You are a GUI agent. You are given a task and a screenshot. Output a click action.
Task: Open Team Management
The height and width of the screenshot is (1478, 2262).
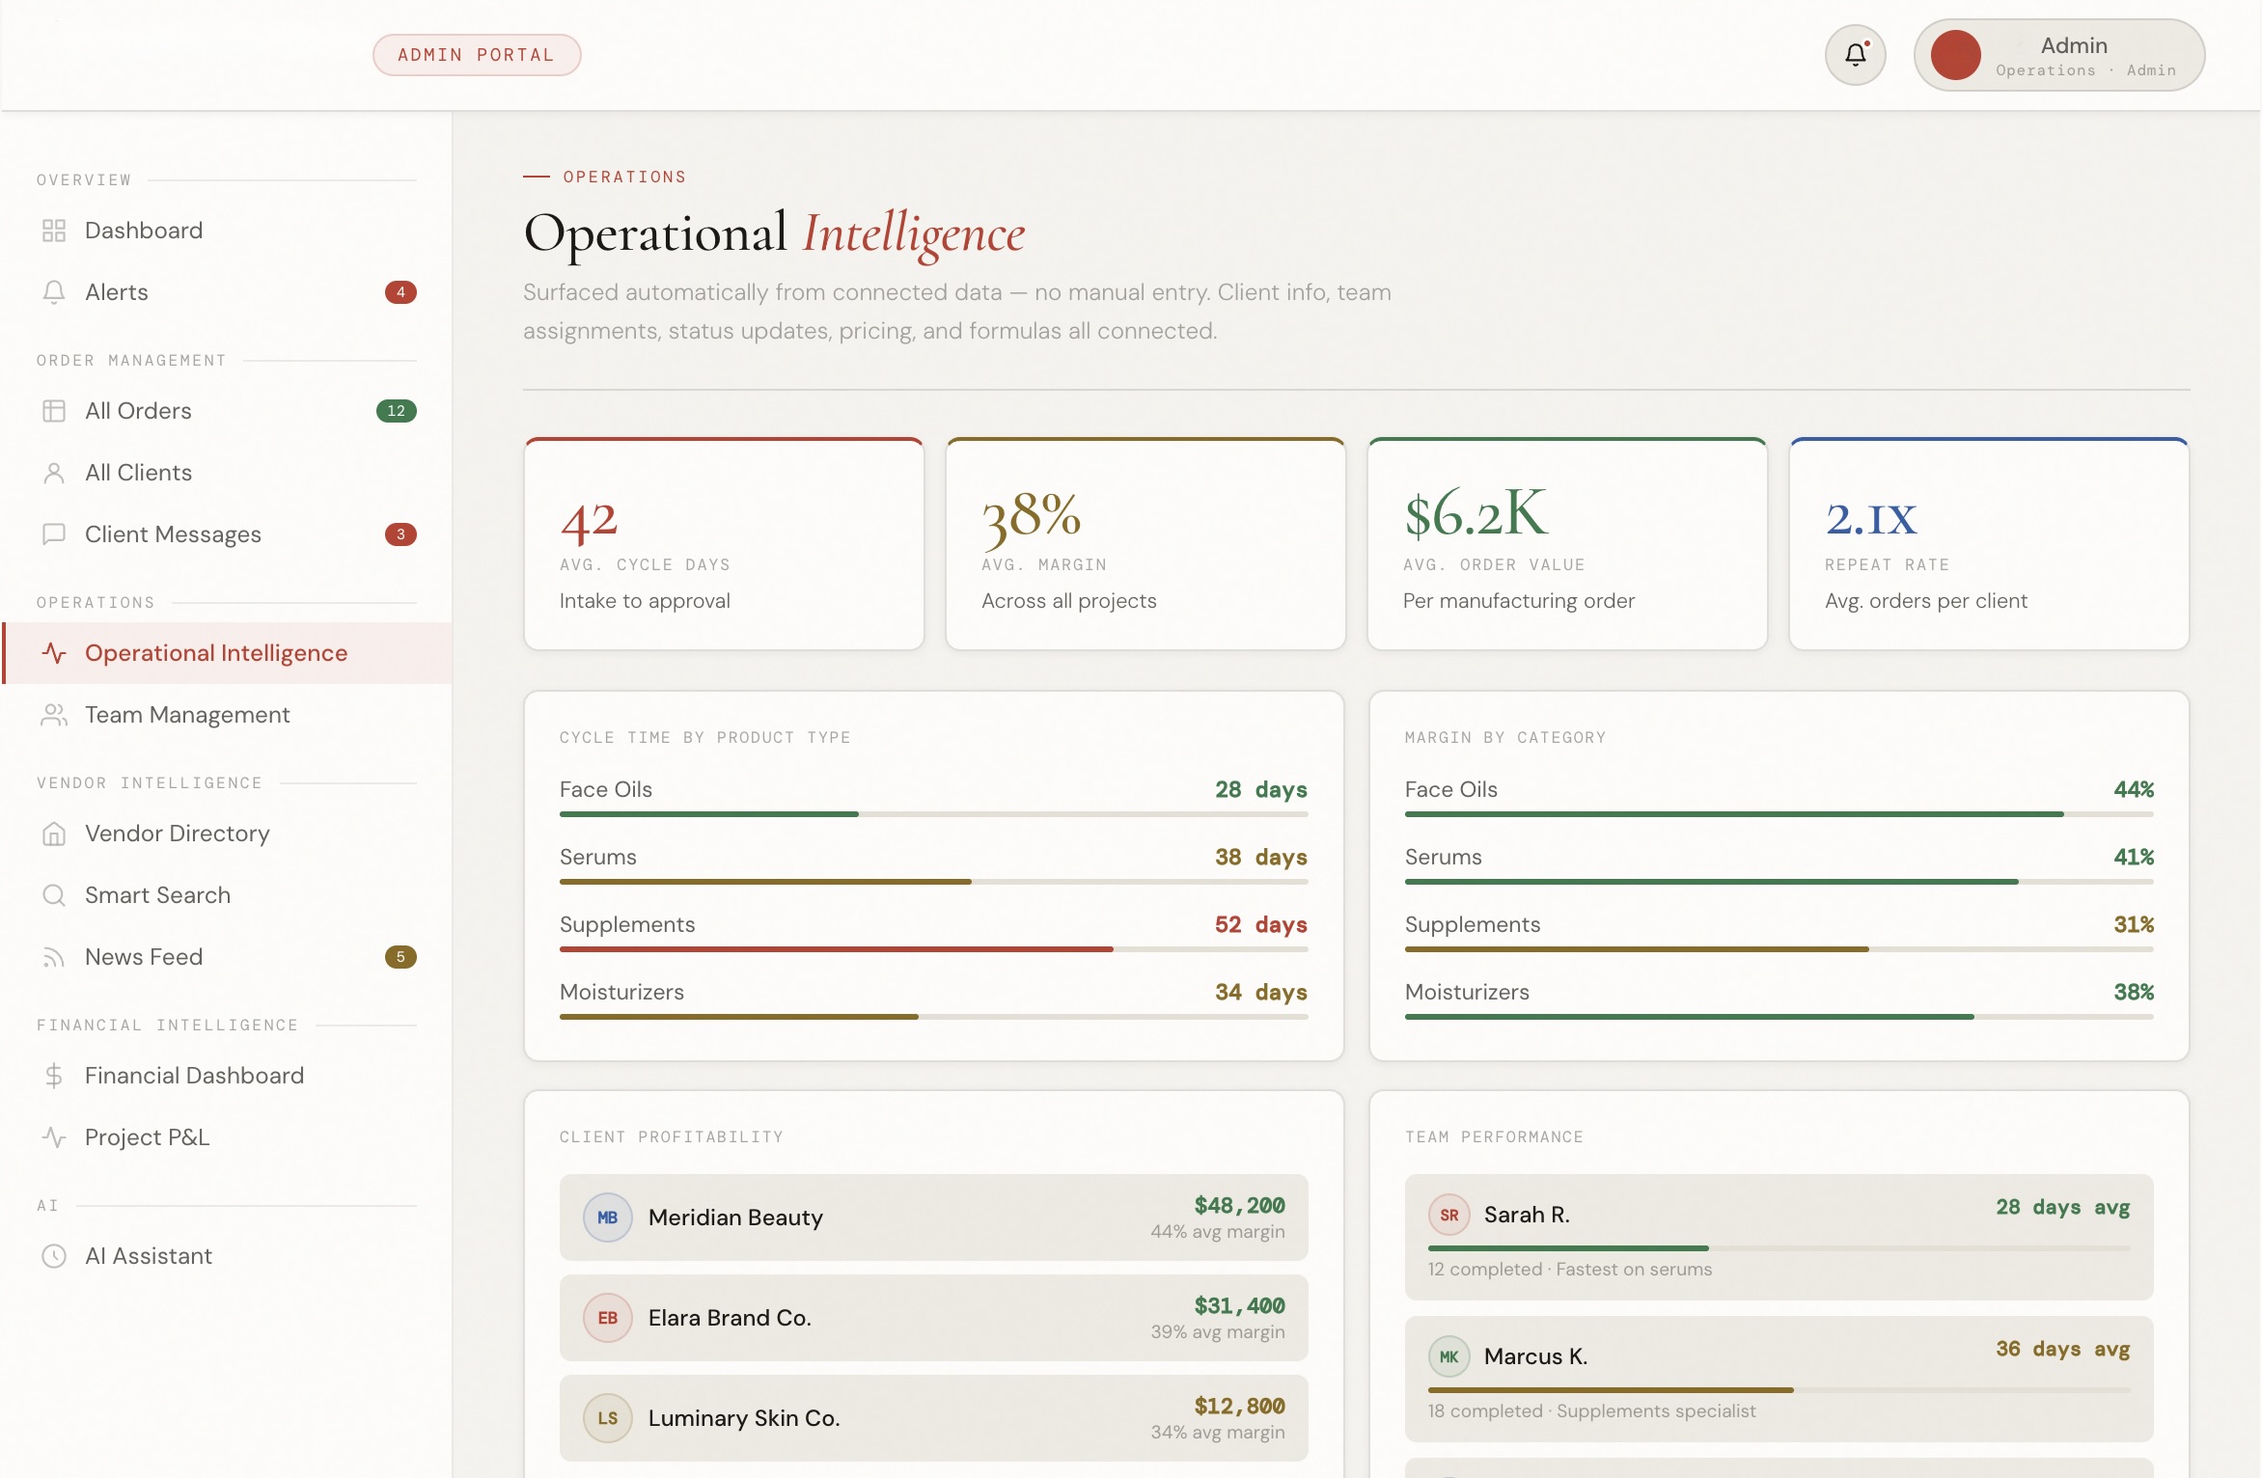(x=228, y=715)
